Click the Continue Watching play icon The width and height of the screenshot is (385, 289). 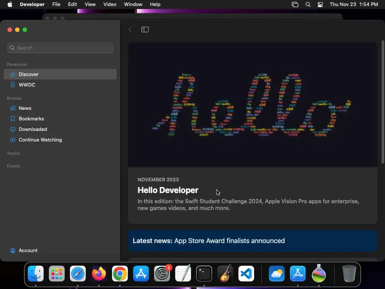pos(13,140)
